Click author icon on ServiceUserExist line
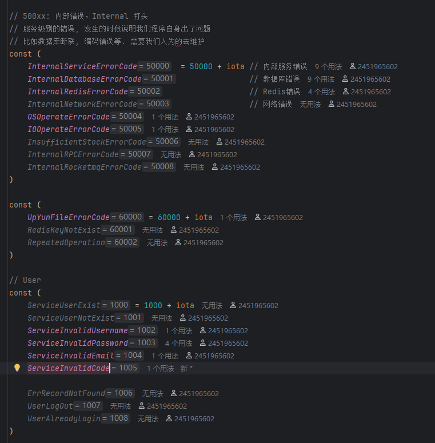 tap(233, 305)
